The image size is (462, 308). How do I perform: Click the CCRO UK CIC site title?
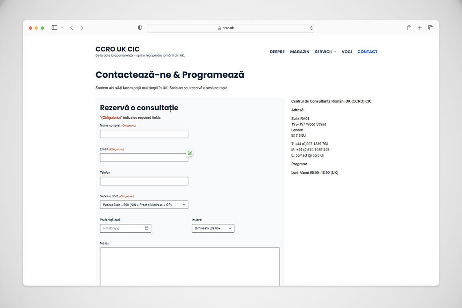pos(118,49)
